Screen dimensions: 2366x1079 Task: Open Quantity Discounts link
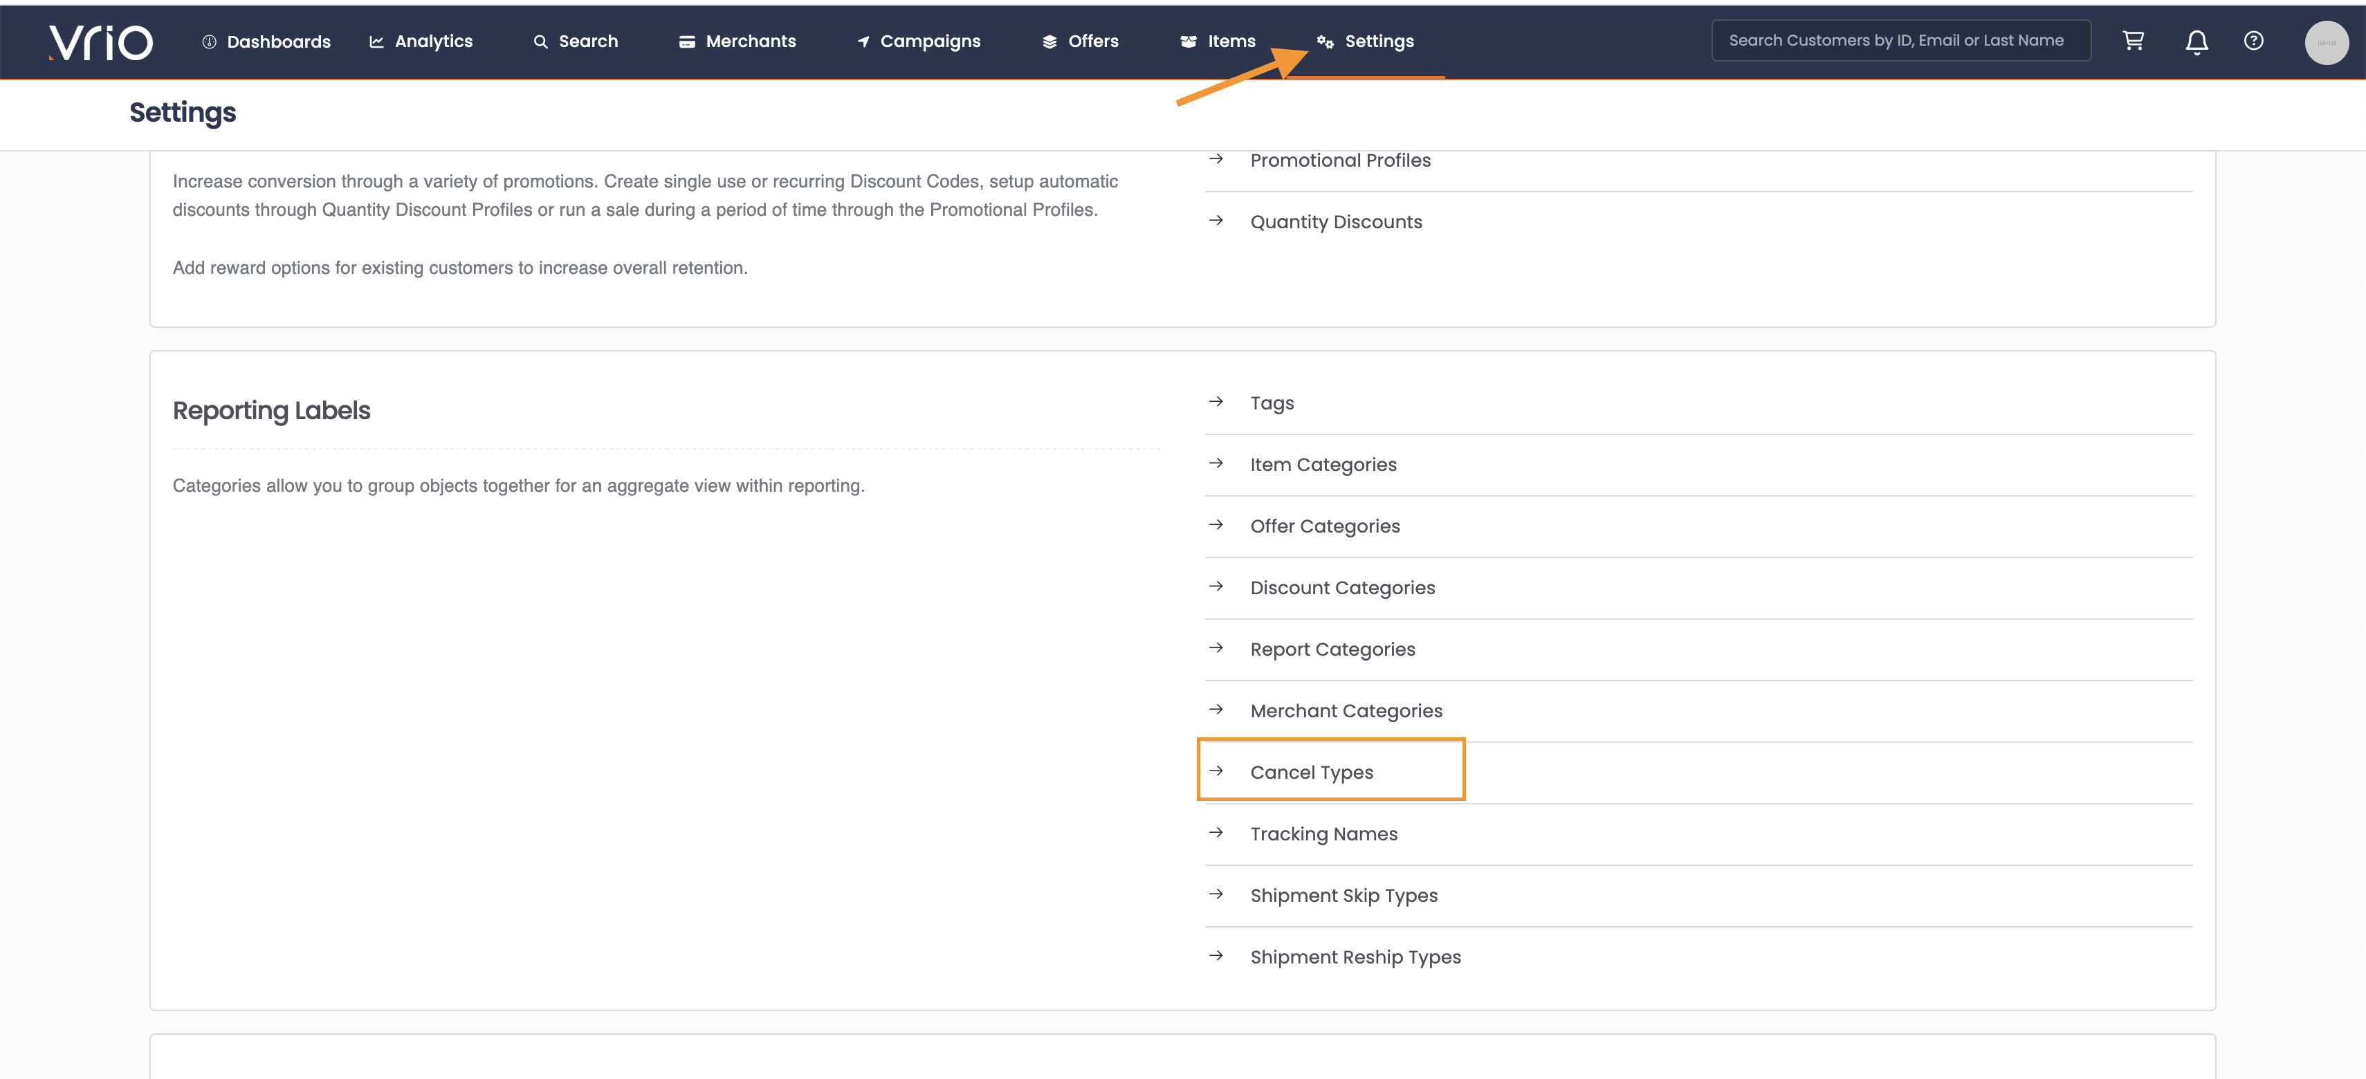(x=1335, y=221)
